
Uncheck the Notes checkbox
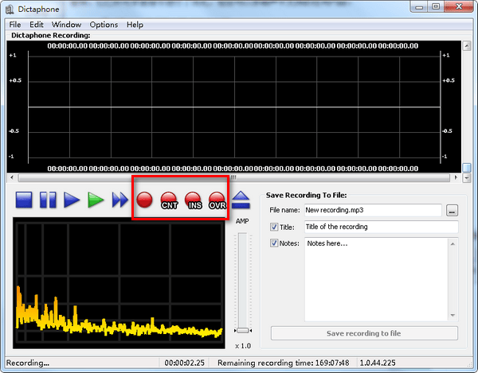(275, 243)
